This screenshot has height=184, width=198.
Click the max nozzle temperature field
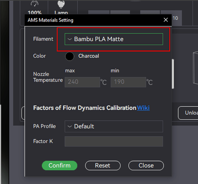(x=82, y=82)
